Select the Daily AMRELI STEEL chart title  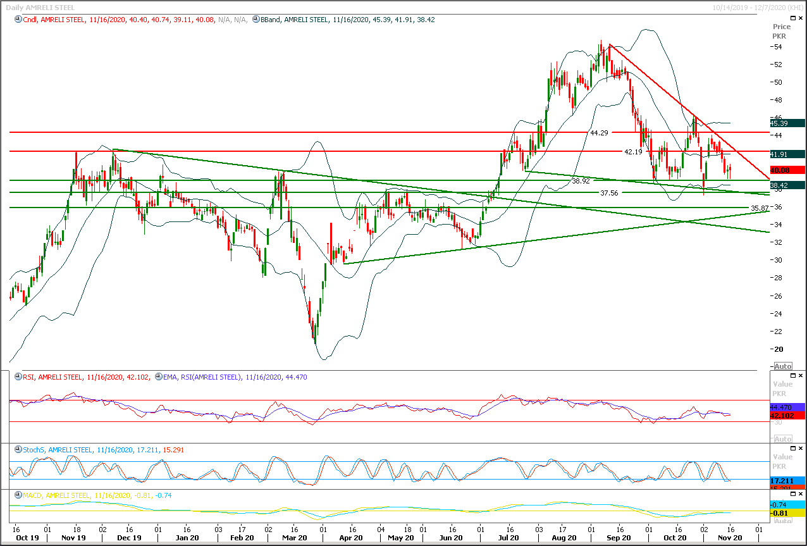point(40,8)
